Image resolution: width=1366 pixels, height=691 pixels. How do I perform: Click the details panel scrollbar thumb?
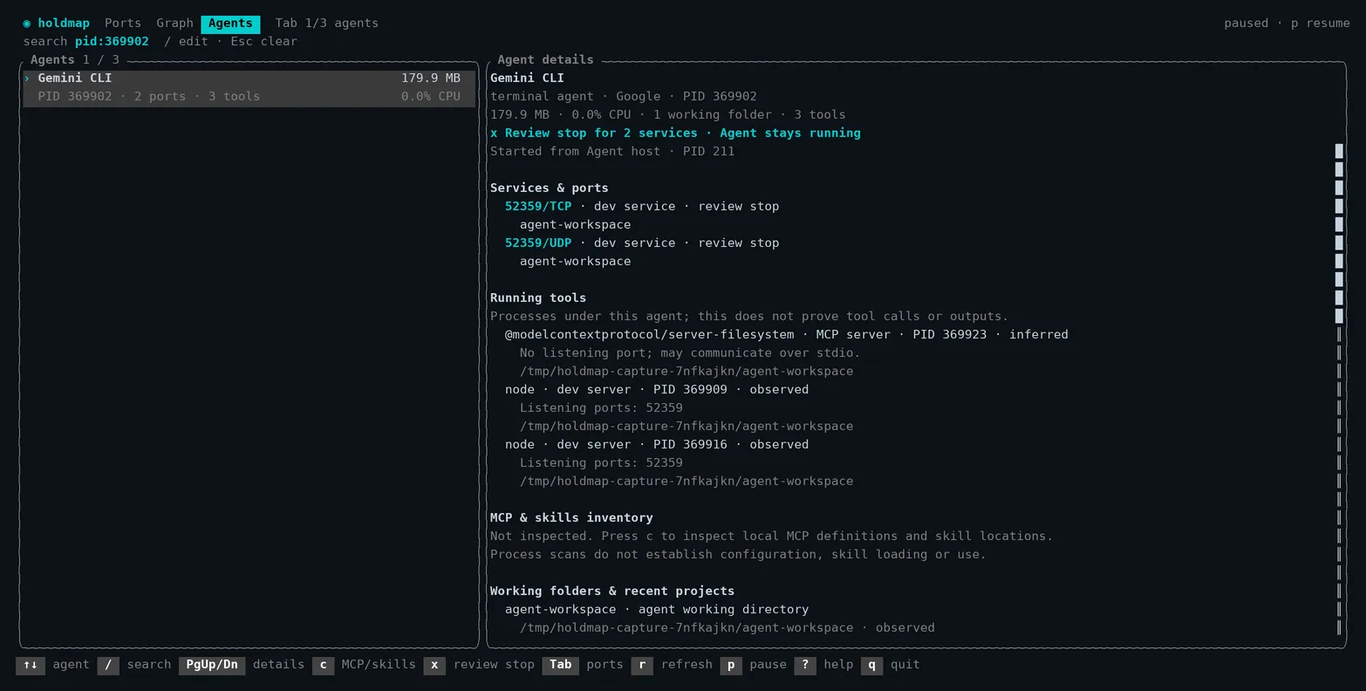[x=1339, y=233]
